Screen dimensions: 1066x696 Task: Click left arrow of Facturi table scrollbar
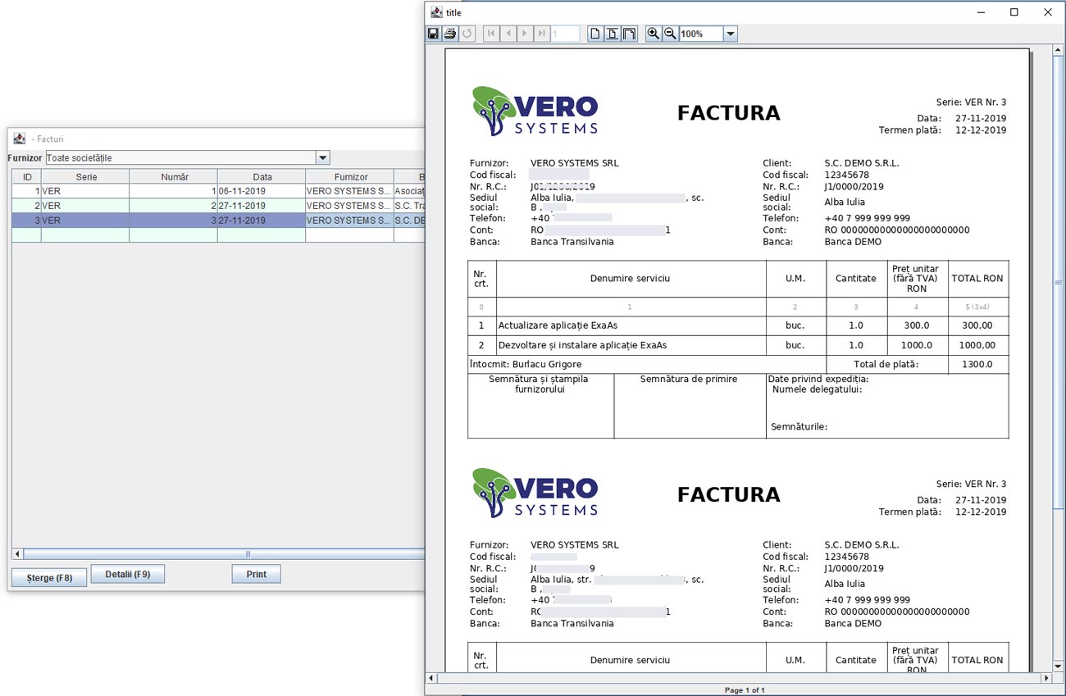[17, 554]
